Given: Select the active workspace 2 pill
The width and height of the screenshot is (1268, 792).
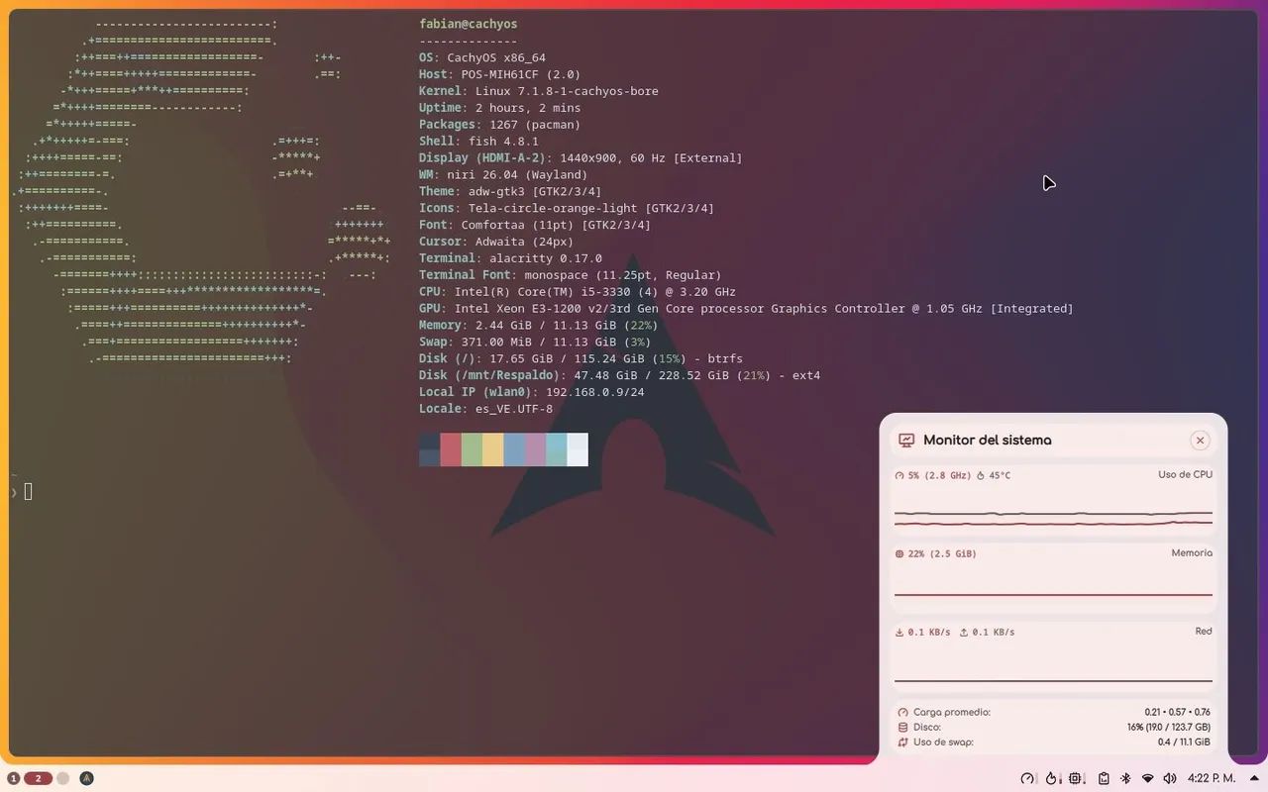Looking at the screenshot, I should [38, 778].
